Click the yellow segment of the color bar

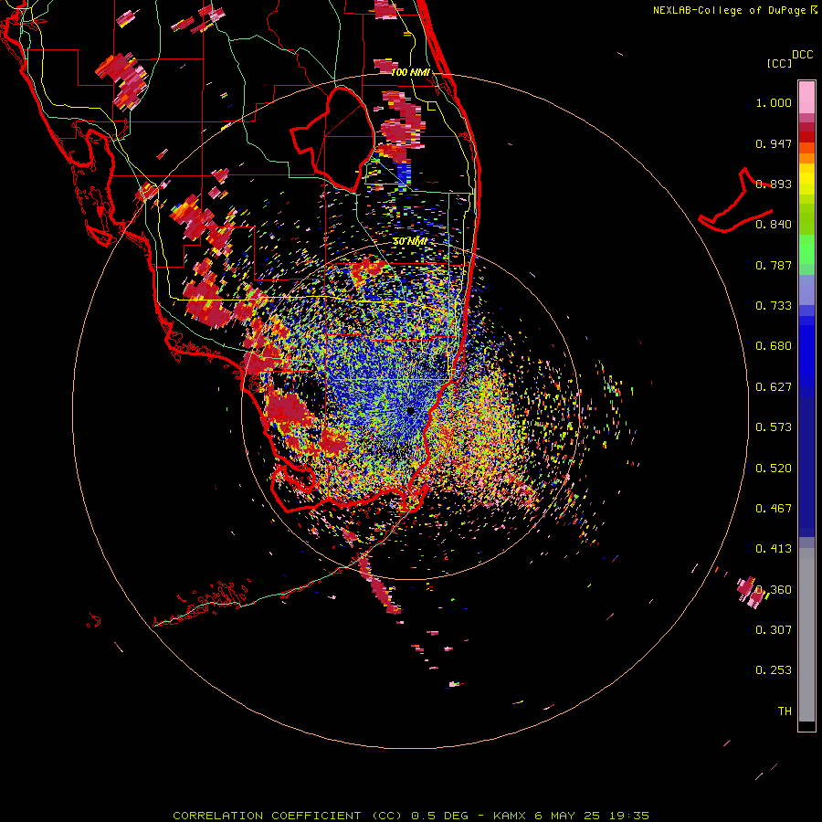tap(806, 180)
